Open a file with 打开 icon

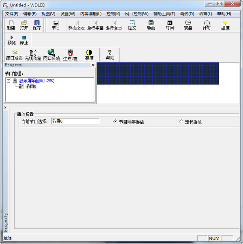click(24, 25)
